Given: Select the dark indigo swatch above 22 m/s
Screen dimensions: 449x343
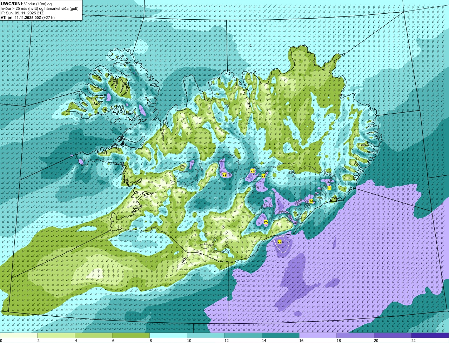Looking at the screenshot, I should click(x=430, y=335).
